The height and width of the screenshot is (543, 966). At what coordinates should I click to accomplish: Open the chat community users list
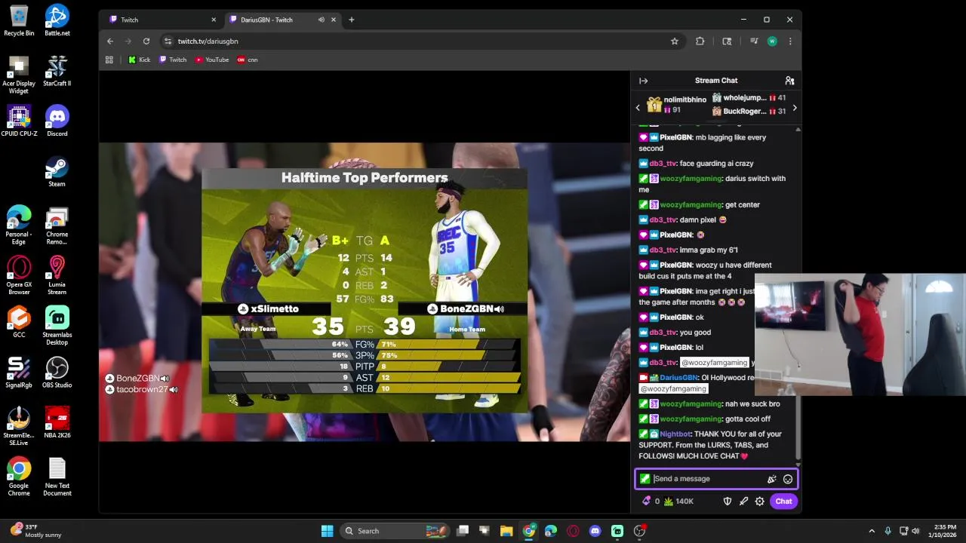(x=789, y=81)
